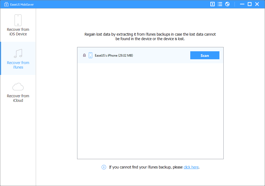Click the lock icon beside EaseUS's iPhone
265x186 pixels.
point(84,56)
